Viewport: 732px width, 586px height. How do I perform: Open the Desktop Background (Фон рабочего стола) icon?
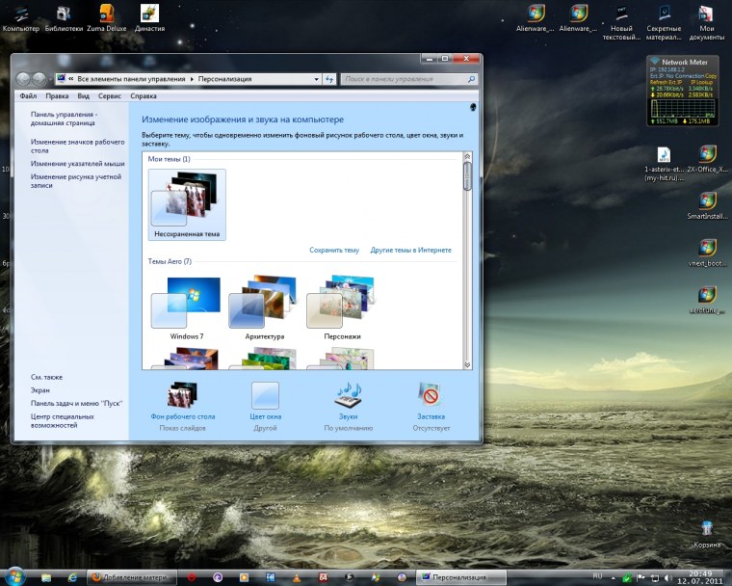[x=183, y=395]
